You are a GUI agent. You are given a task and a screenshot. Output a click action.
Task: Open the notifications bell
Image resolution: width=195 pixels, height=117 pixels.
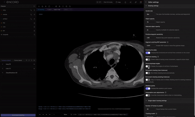(125, 2)
